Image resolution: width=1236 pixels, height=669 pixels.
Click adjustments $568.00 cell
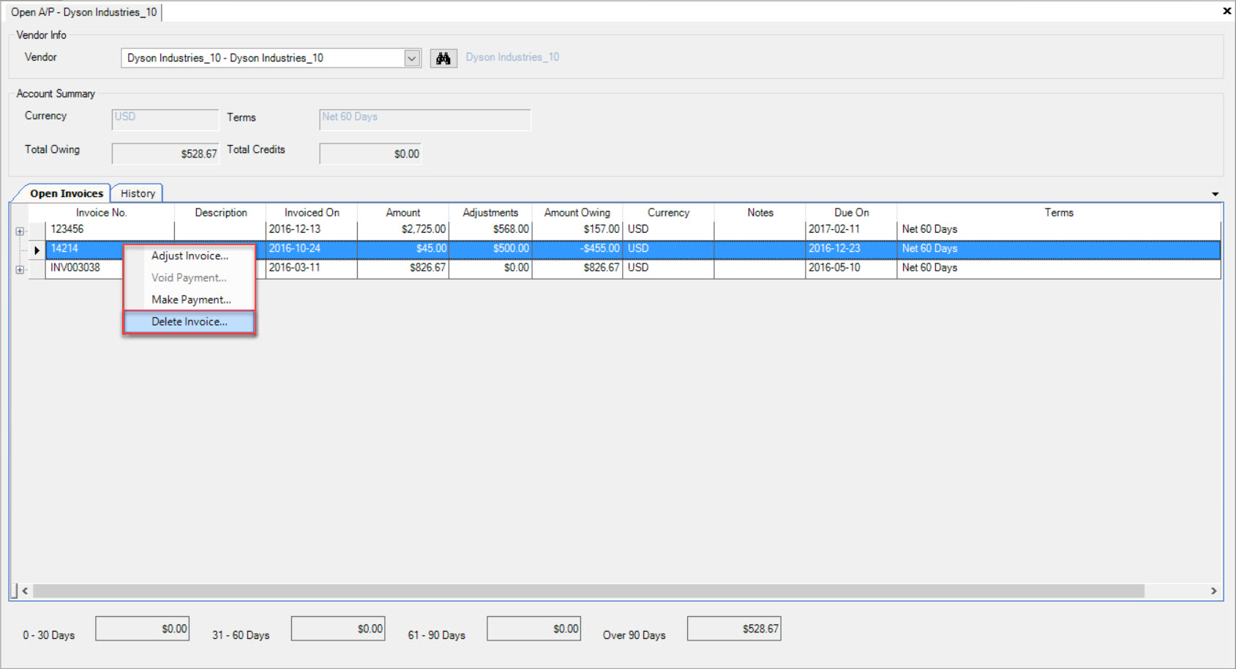pos(490,229)
